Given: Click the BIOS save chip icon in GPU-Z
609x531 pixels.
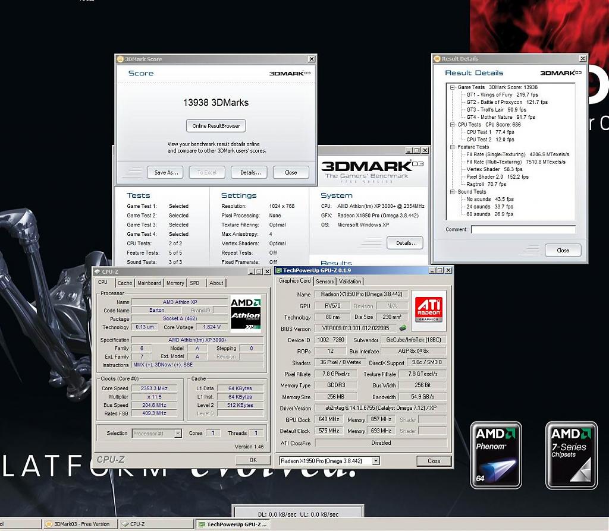Looking at the screenshot, I should coord(403,328).
